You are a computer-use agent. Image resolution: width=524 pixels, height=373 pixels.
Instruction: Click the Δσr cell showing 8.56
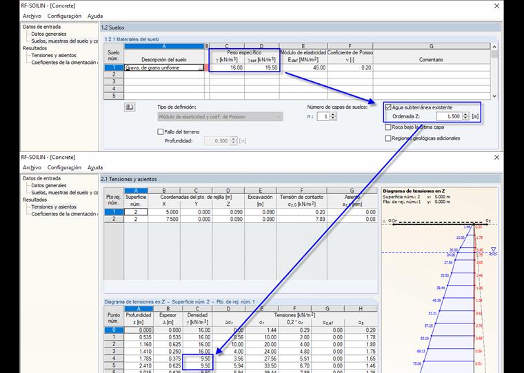229,337
